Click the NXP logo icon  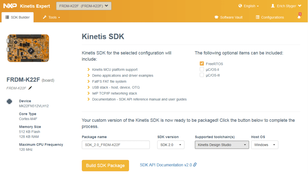click(10, 6)
